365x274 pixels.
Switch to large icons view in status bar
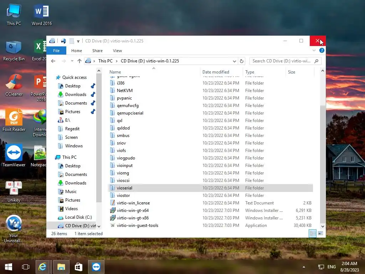[320, 233]
